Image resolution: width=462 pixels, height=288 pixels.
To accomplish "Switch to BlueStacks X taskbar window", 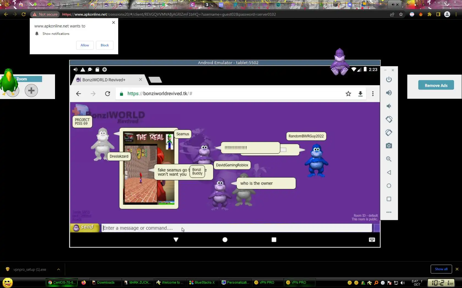I will [203, 283].
